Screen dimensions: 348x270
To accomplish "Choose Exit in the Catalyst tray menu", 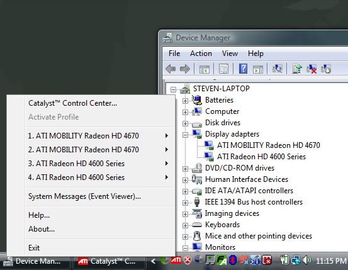I will (99, 247).
